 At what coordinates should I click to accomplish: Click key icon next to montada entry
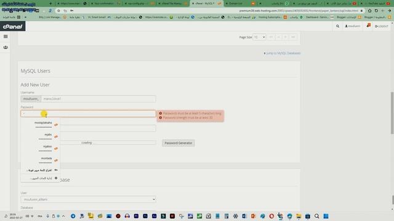coord(56,160)
